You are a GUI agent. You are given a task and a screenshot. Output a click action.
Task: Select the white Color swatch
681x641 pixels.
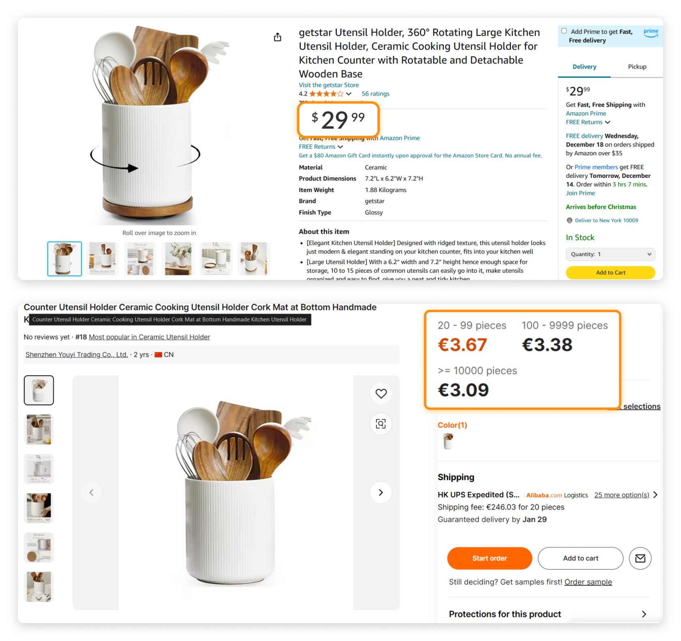pos(448,441)
